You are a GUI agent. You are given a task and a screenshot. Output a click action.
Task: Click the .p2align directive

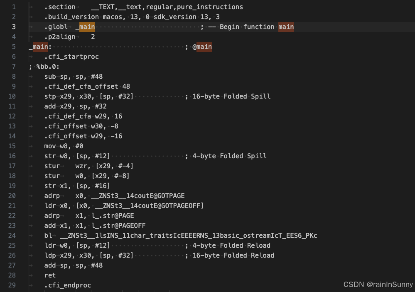60,37
